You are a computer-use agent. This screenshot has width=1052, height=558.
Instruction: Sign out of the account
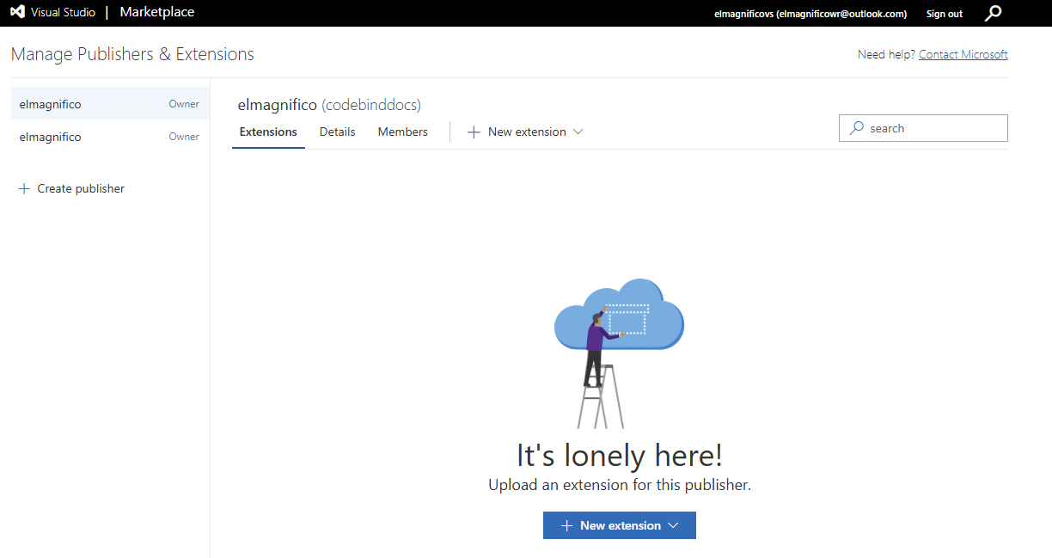[945, 14]
